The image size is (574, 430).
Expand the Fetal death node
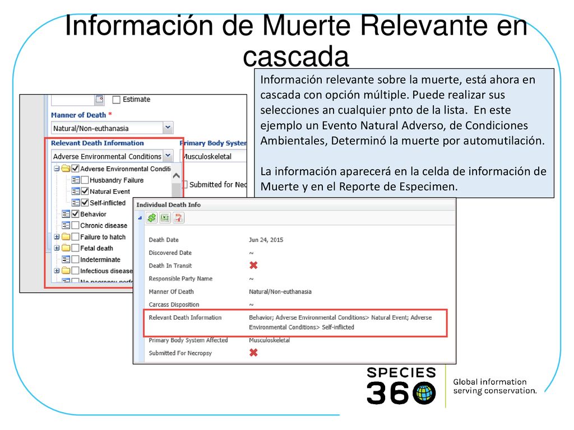point(57,248)
